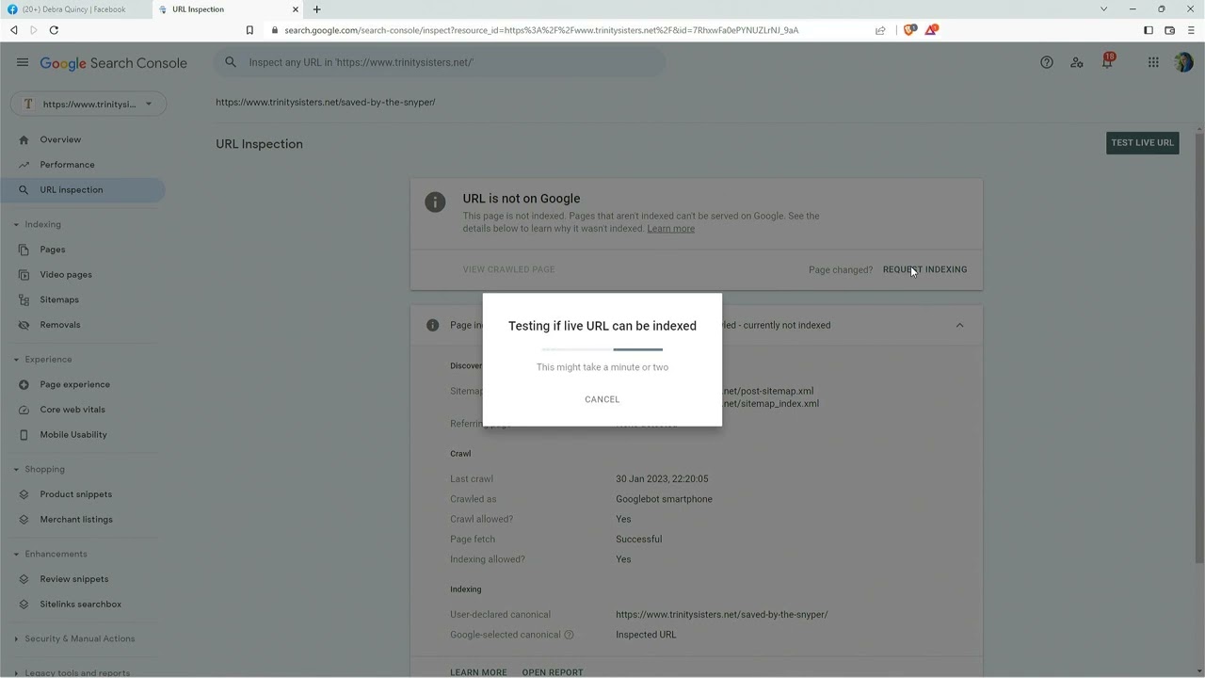Cancel the live URL indexing test
The width and height of the screenshot is (1205, 678).
[x=602, y=399]
